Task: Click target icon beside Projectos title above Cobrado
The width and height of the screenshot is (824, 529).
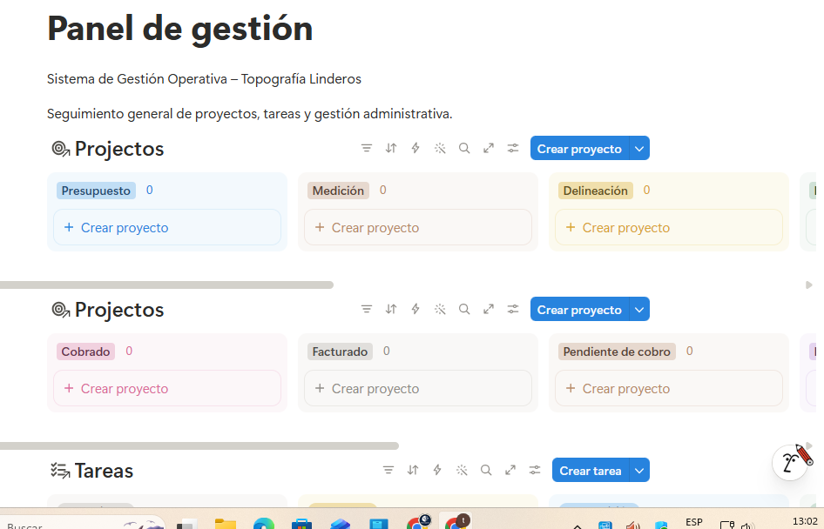Action: [60, 310]
